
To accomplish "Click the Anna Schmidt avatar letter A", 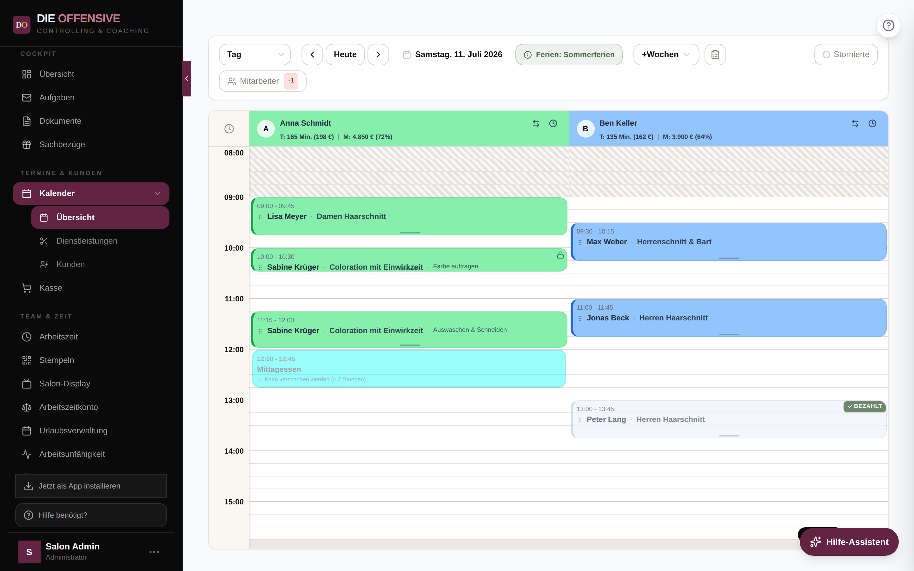I will [266, 129].
